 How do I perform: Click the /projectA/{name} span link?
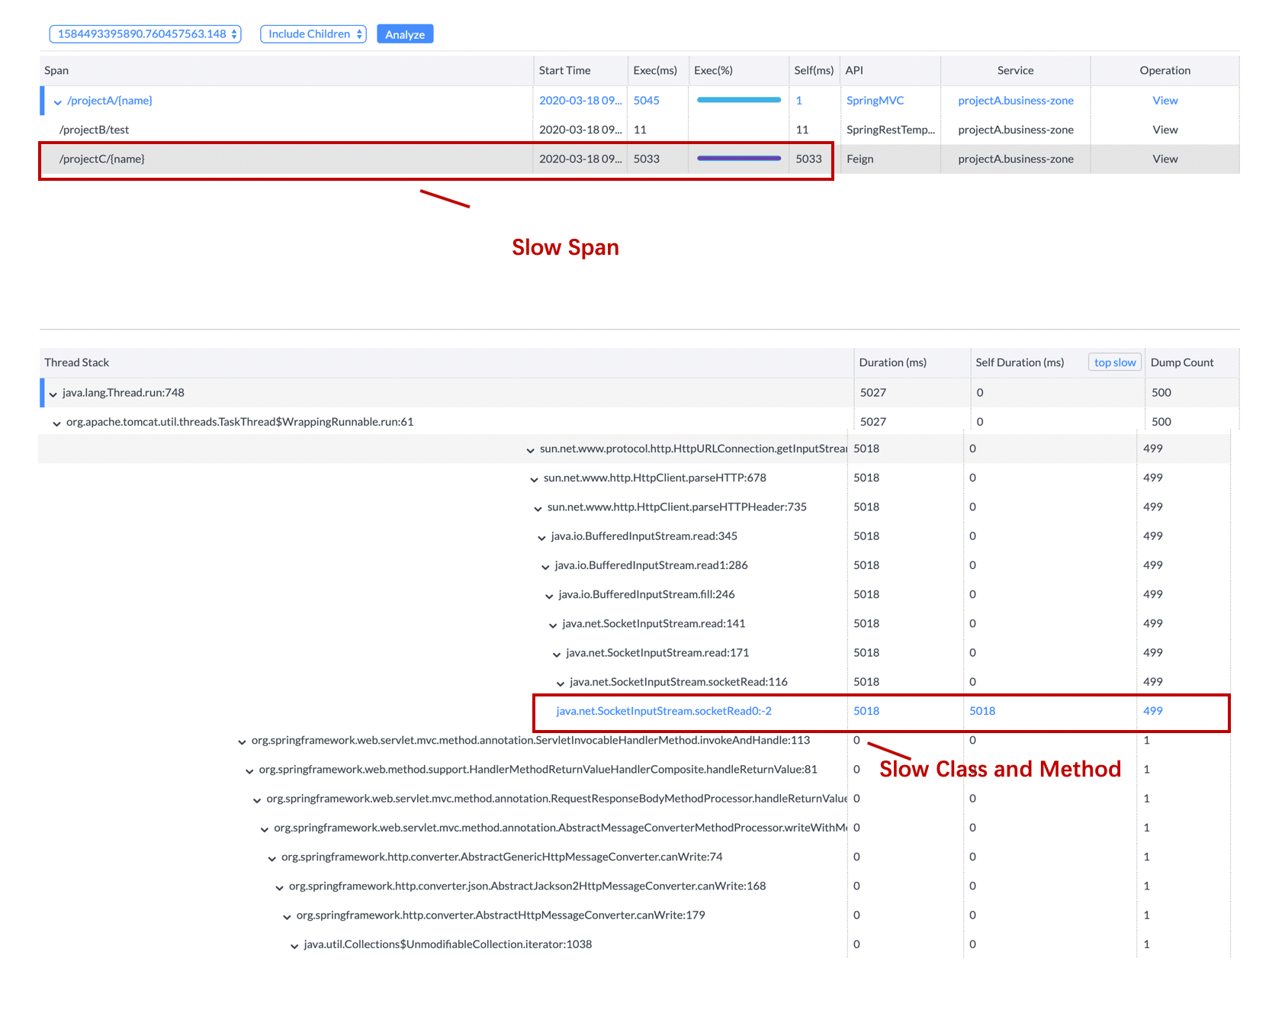point(110,101)
